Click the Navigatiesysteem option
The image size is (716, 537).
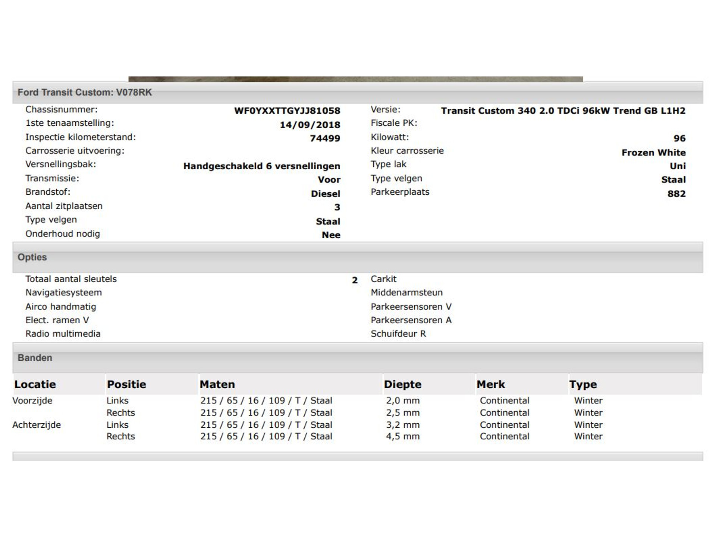[63, 293]
